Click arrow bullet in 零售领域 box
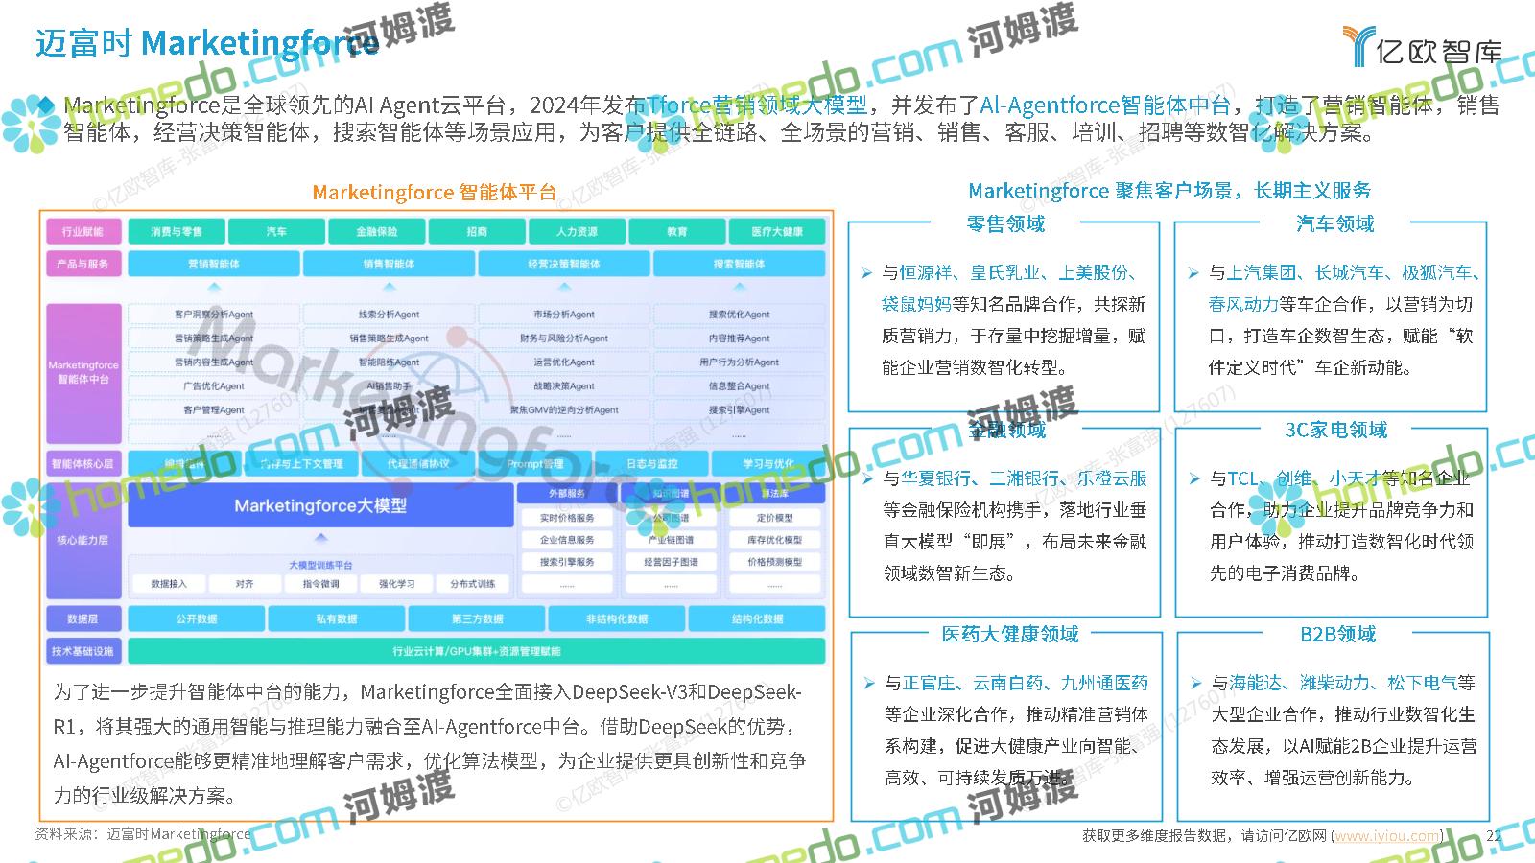 [866, 273]
